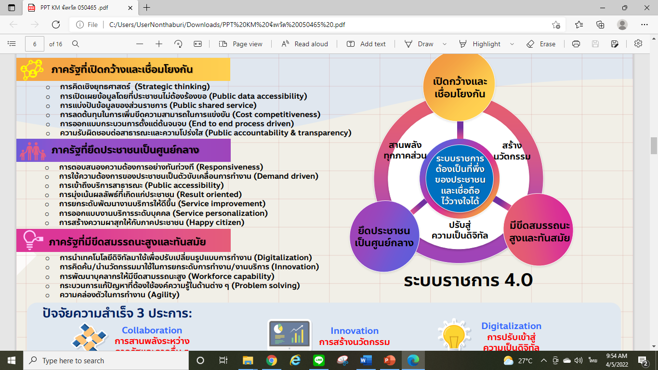Image resolution: width=658 pixels, height=370 pixels.
Task: Click the Add text button
Action: tap(366, 44)
